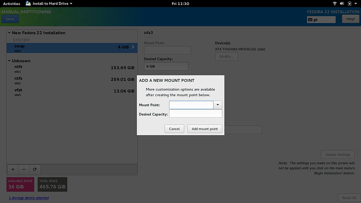Click the keyboard layout gb indicator
Viewport: 361px width, 203px height.
tap(321, 20)
